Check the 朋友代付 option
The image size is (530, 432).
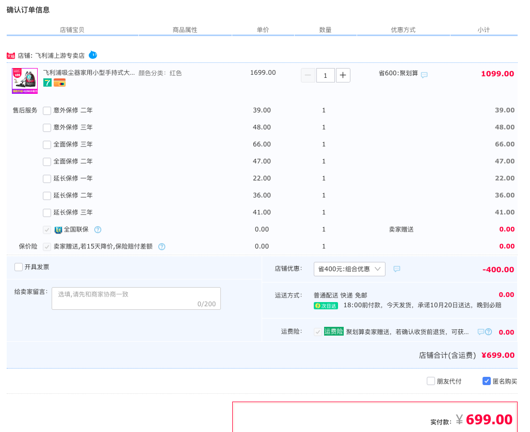(431, 381)
